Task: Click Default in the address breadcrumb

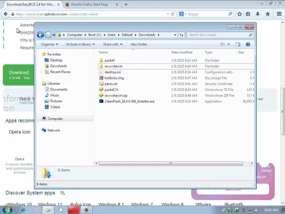Action: coord(127,35)
